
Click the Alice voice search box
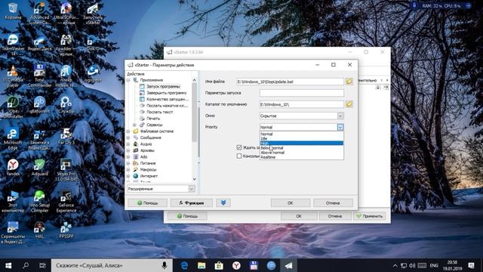tap(112, 265)
